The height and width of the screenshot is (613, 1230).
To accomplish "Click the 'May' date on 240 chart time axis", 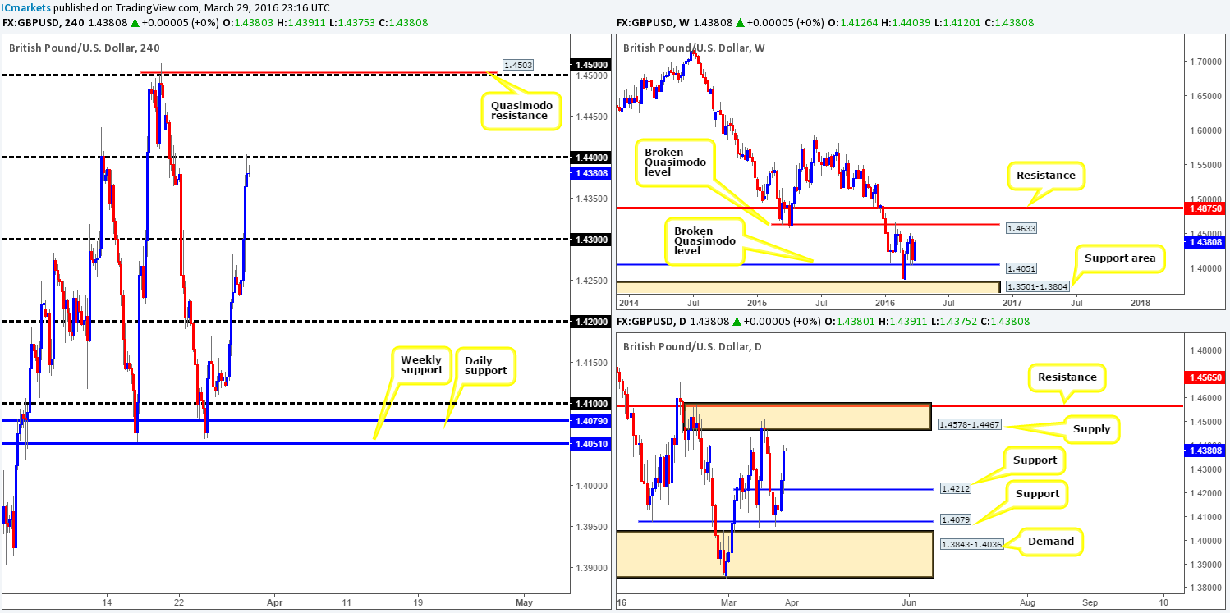I will (x=524, y=601).
